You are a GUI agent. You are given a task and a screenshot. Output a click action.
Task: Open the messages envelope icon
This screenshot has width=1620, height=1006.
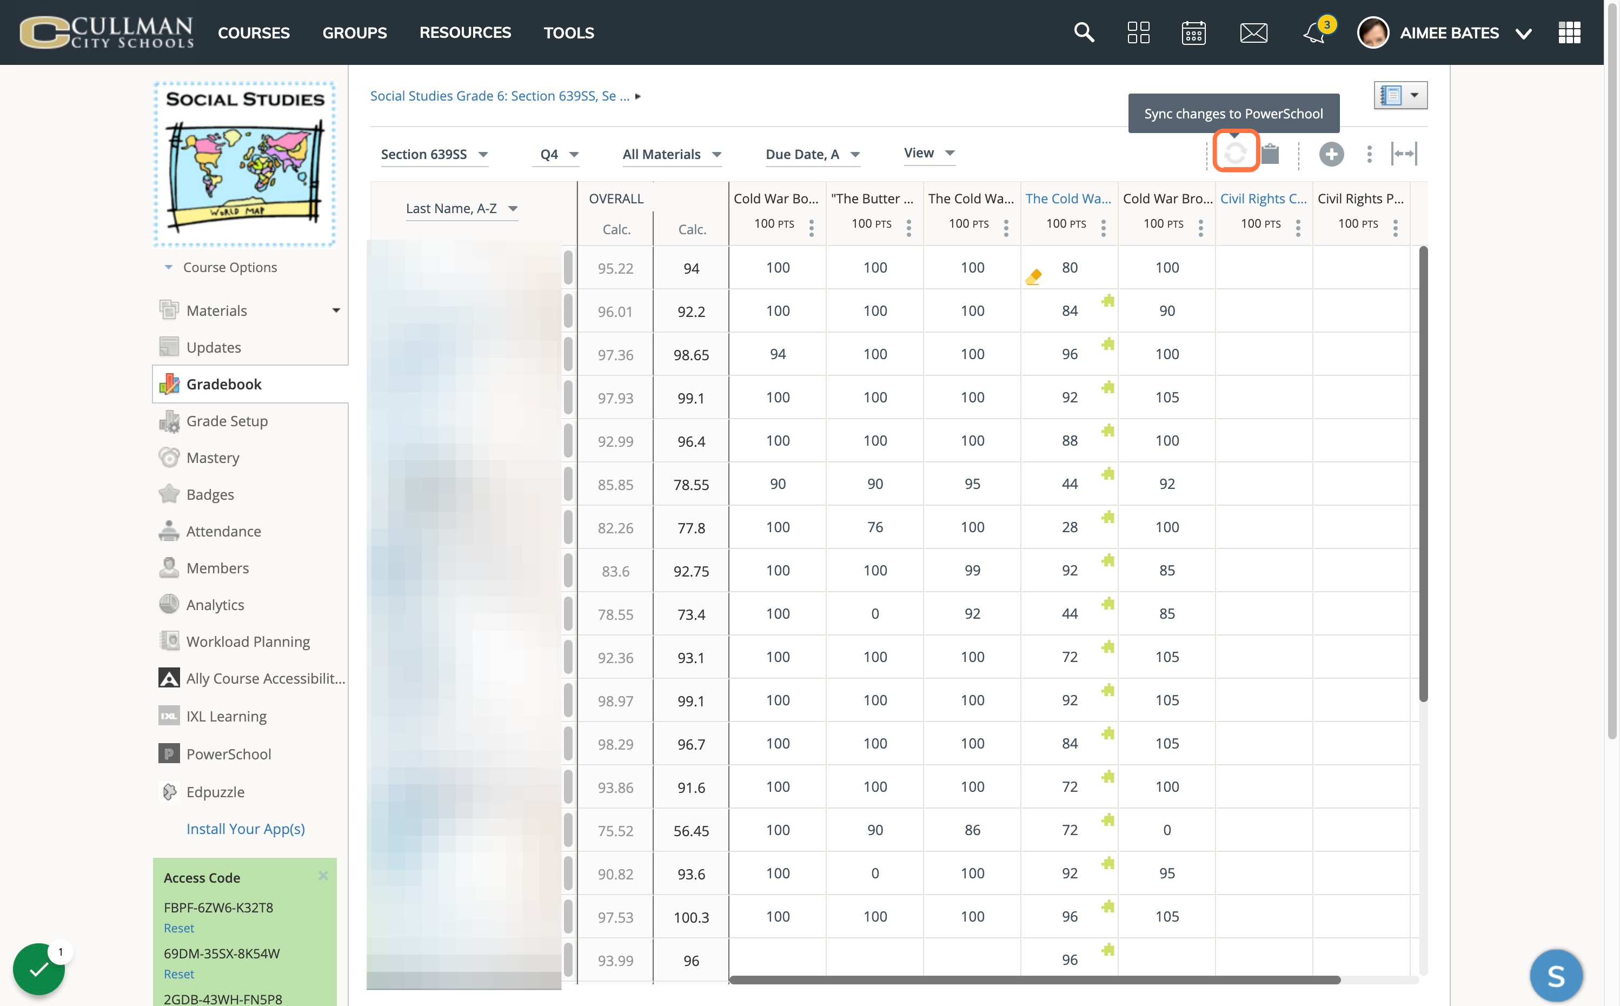1253,32
